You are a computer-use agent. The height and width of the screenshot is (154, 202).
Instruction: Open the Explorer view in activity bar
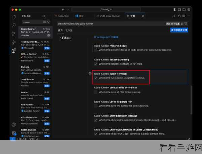(14, 17)
